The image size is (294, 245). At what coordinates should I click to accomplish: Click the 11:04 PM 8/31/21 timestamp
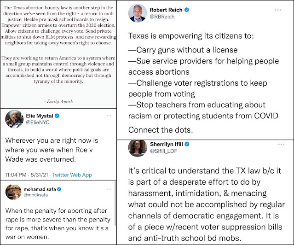point(27,175)
